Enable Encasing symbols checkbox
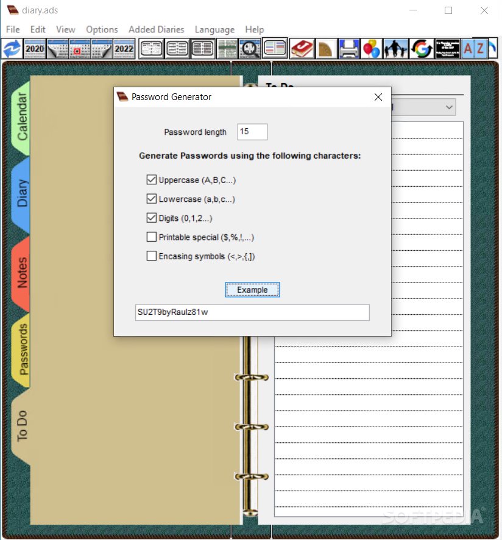The width and height of the screenshot is (502, 540). (x=151, y=256)
